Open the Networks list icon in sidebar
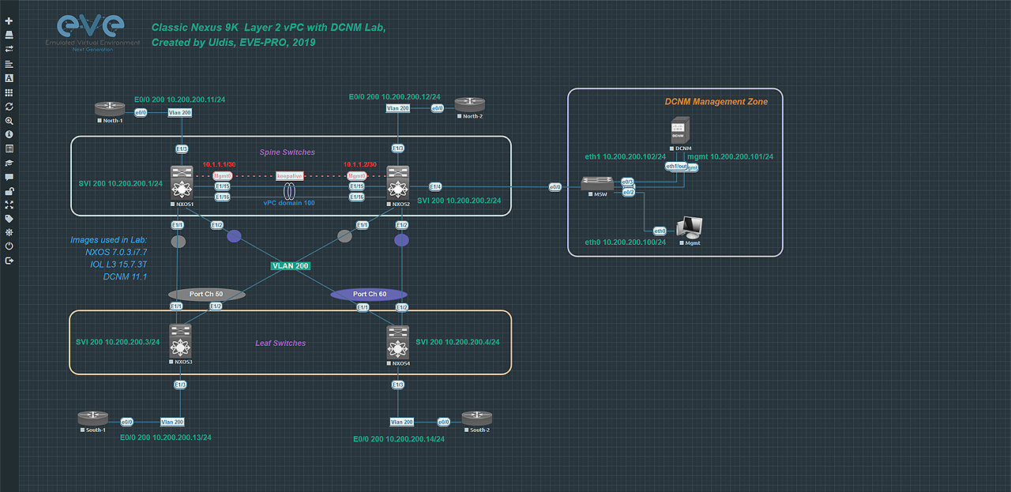 (9, 49)
